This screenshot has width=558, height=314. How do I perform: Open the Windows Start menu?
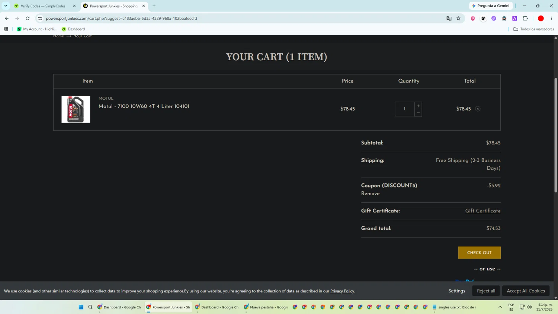click(81, 307)
